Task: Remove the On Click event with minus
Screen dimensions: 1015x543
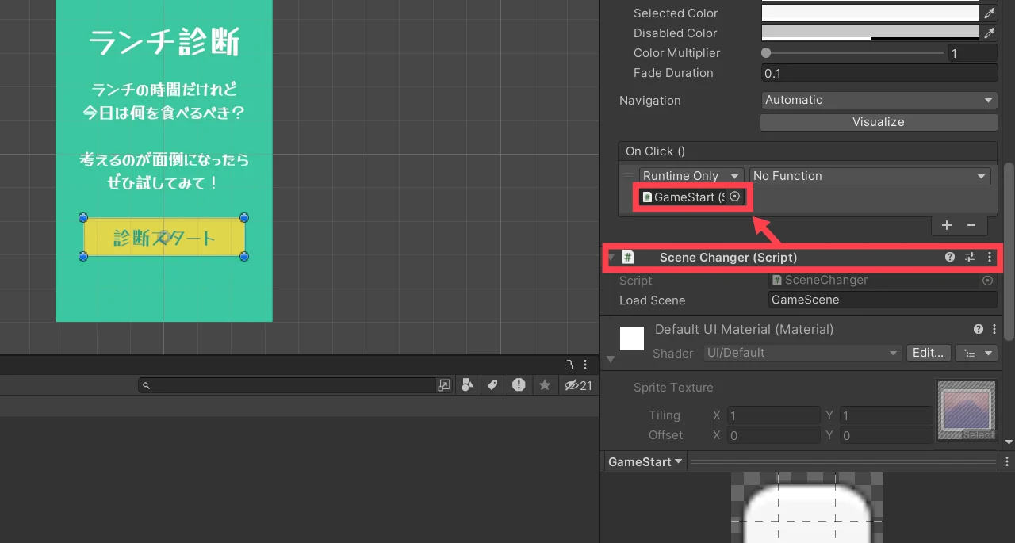Action: pyautogui.click(x=971, y=225)
